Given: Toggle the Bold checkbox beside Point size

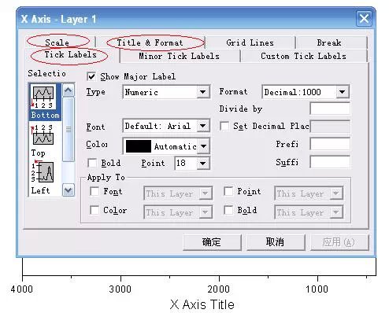Looking at the screenshot, I should click(92, 163).
